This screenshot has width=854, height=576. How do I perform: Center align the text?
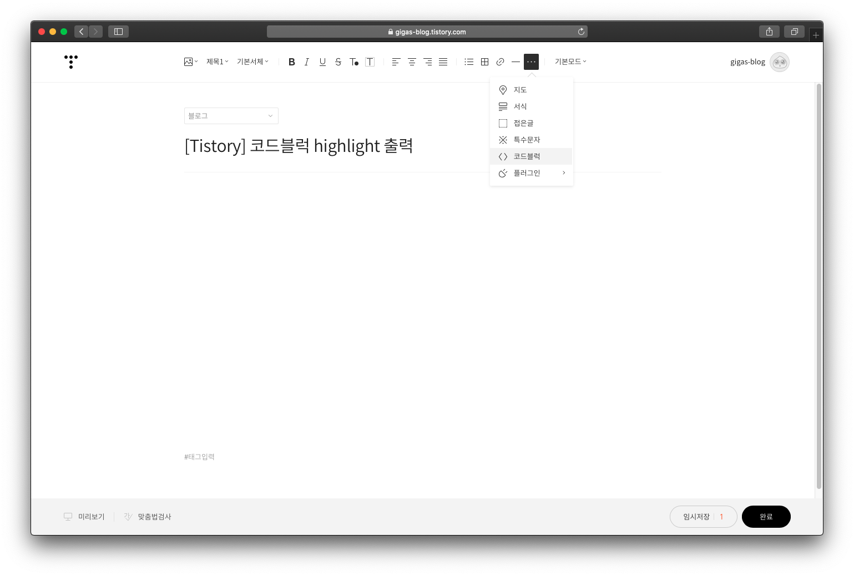pos(412,62)
